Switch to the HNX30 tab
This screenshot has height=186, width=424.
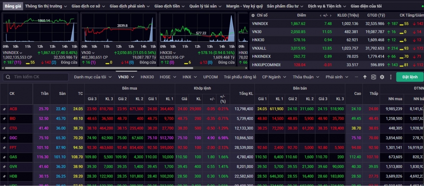click(147, 77)
